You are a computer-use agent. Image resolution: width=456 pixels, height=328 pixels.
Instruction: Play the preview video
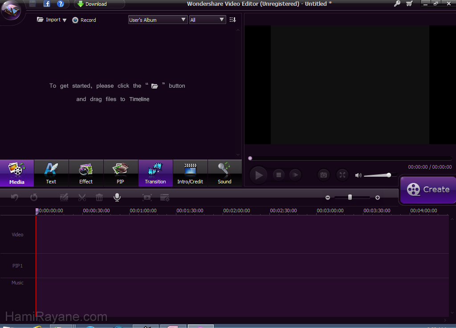[x=259, y=175]
